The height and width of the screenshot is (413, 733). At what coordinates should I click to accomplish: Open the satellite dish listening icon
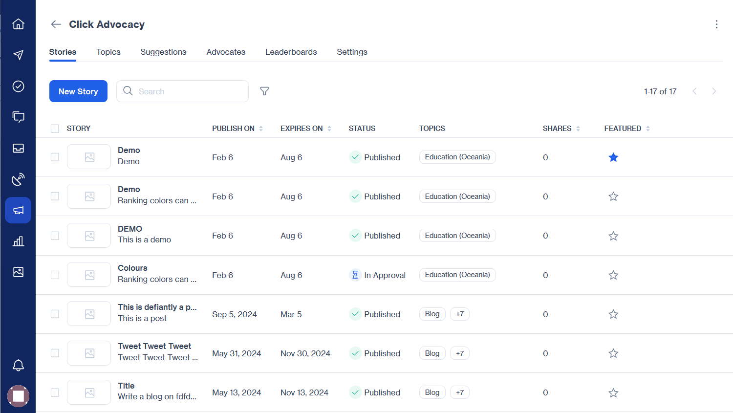(18, 179)
